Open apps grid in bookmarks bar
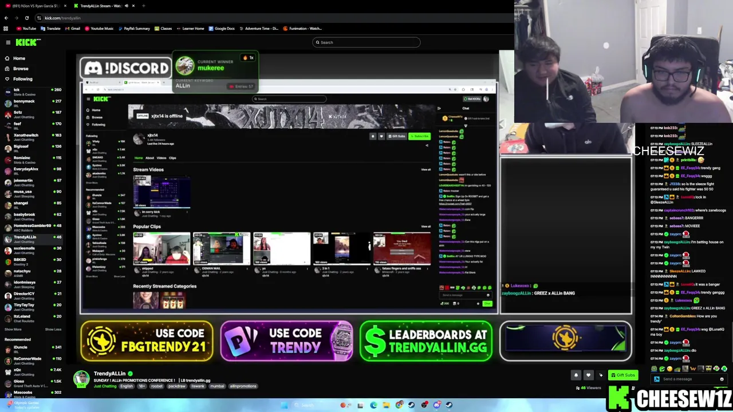The image size is (733, 412). click(6, 29)
